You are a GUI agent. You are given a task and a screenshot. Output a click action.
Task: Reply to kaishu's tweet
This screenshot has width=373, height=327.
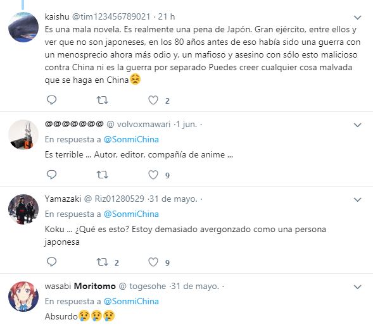[51, 100]
